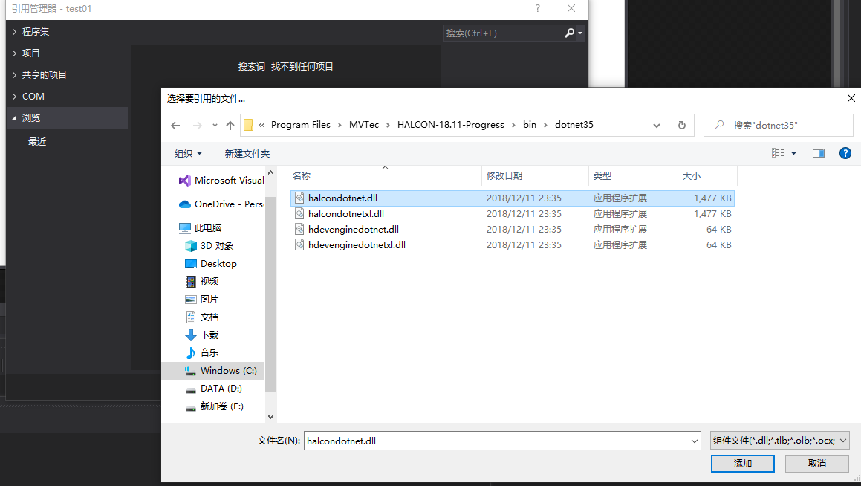The image size is (861, 486).
Task: Select the halcondotnet.dll file icon
Action: 301,198
